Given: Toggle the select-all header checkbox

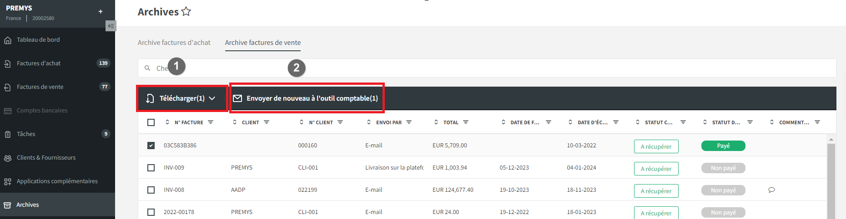Looking at the screenshot, I should click(151, 122).
